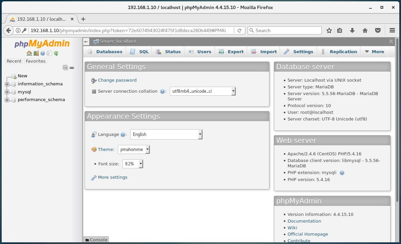Click the New database icon in tree
The image size is (401, 244).
pos(14,76)
